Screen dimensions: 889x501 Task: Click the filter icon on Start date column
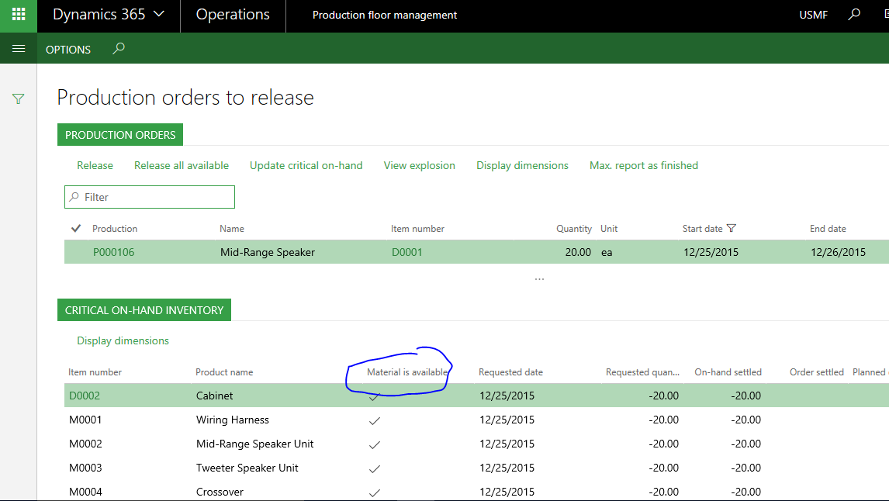(731, 228)
